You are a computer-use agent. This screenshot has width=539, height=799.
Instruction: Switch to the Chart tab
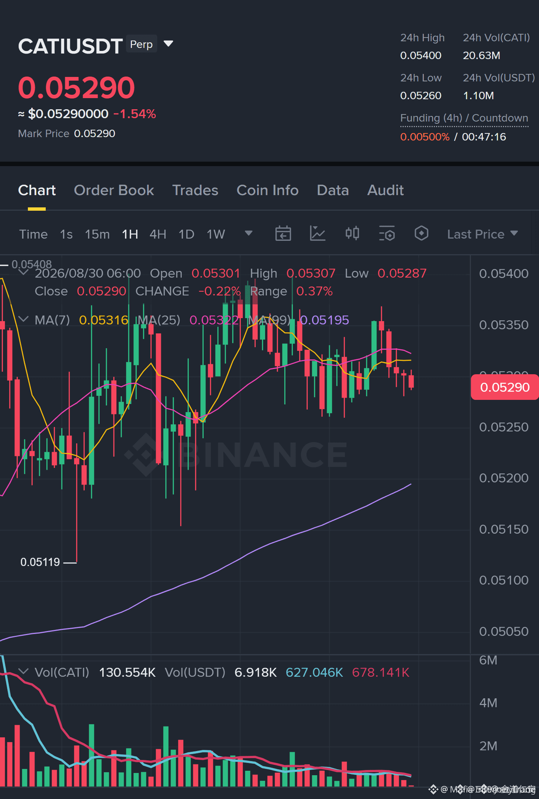pyautogui.click(x=37, y=190)
